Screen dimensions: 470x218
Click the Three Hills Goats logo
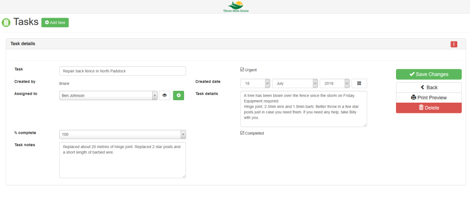(235, 6)
